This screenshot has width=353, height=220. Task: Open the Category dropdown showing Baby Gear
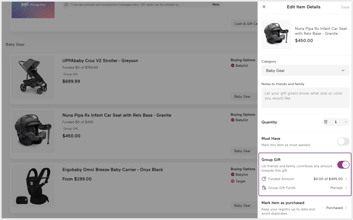(x=305, y=70)
